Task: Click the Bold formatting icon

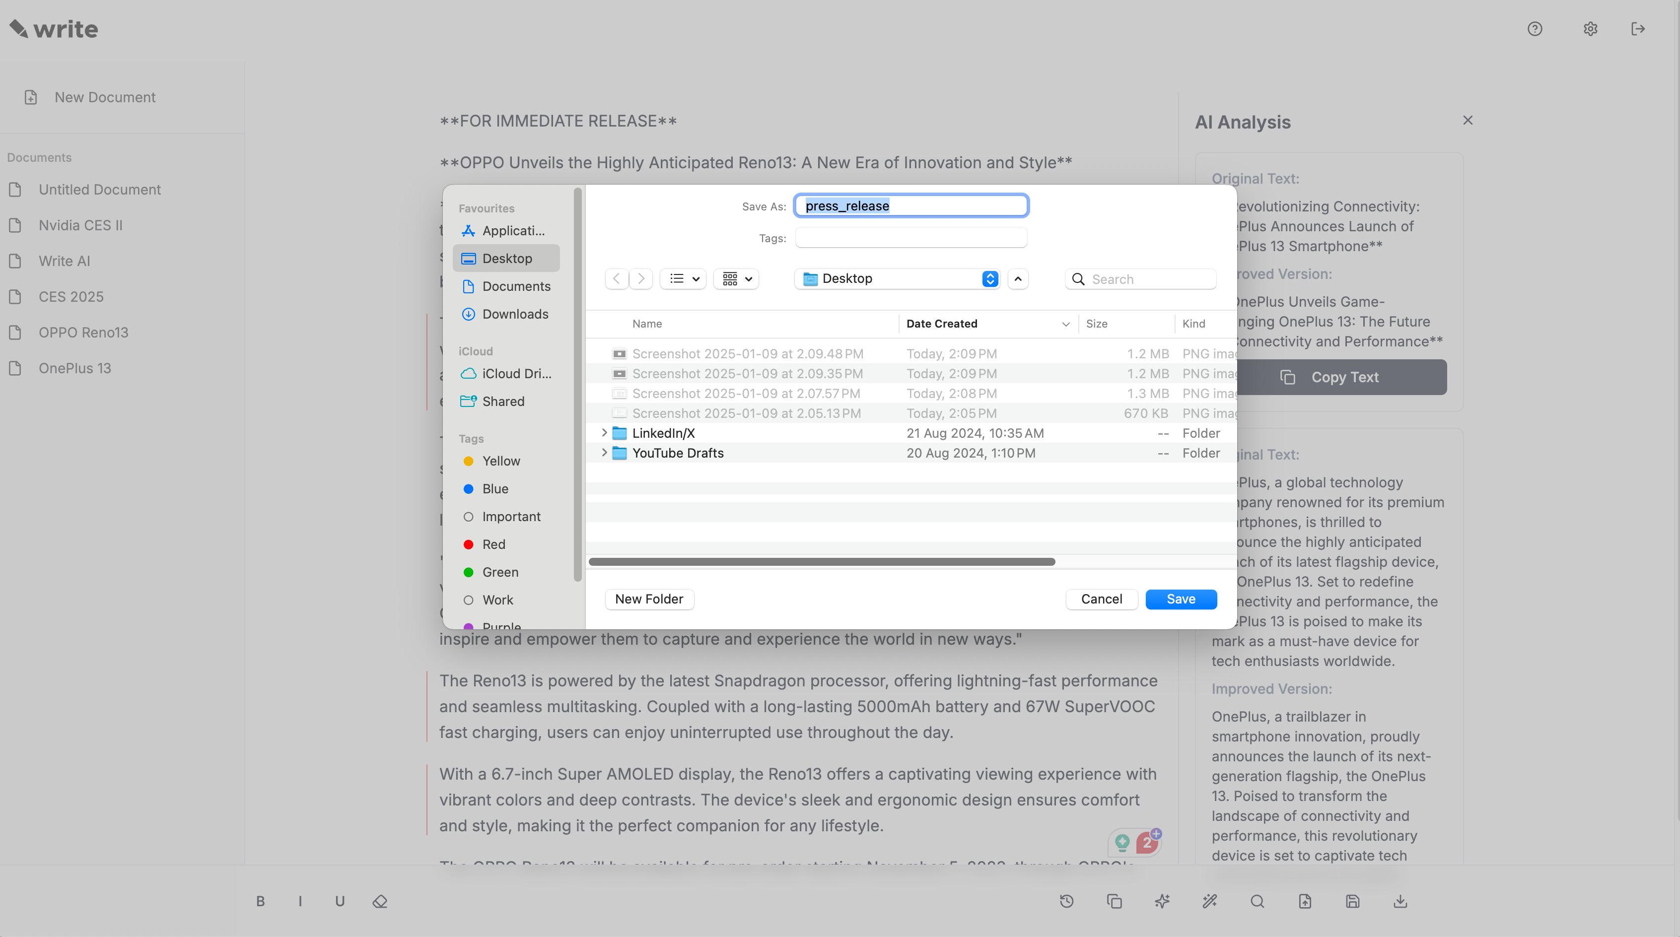Action: coord(260,901)
